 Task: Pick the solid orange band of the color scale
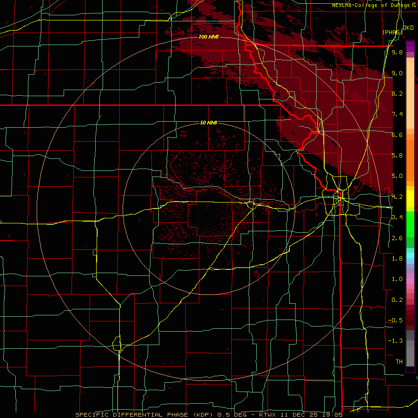pyautogui.click(x=410, y=160)
